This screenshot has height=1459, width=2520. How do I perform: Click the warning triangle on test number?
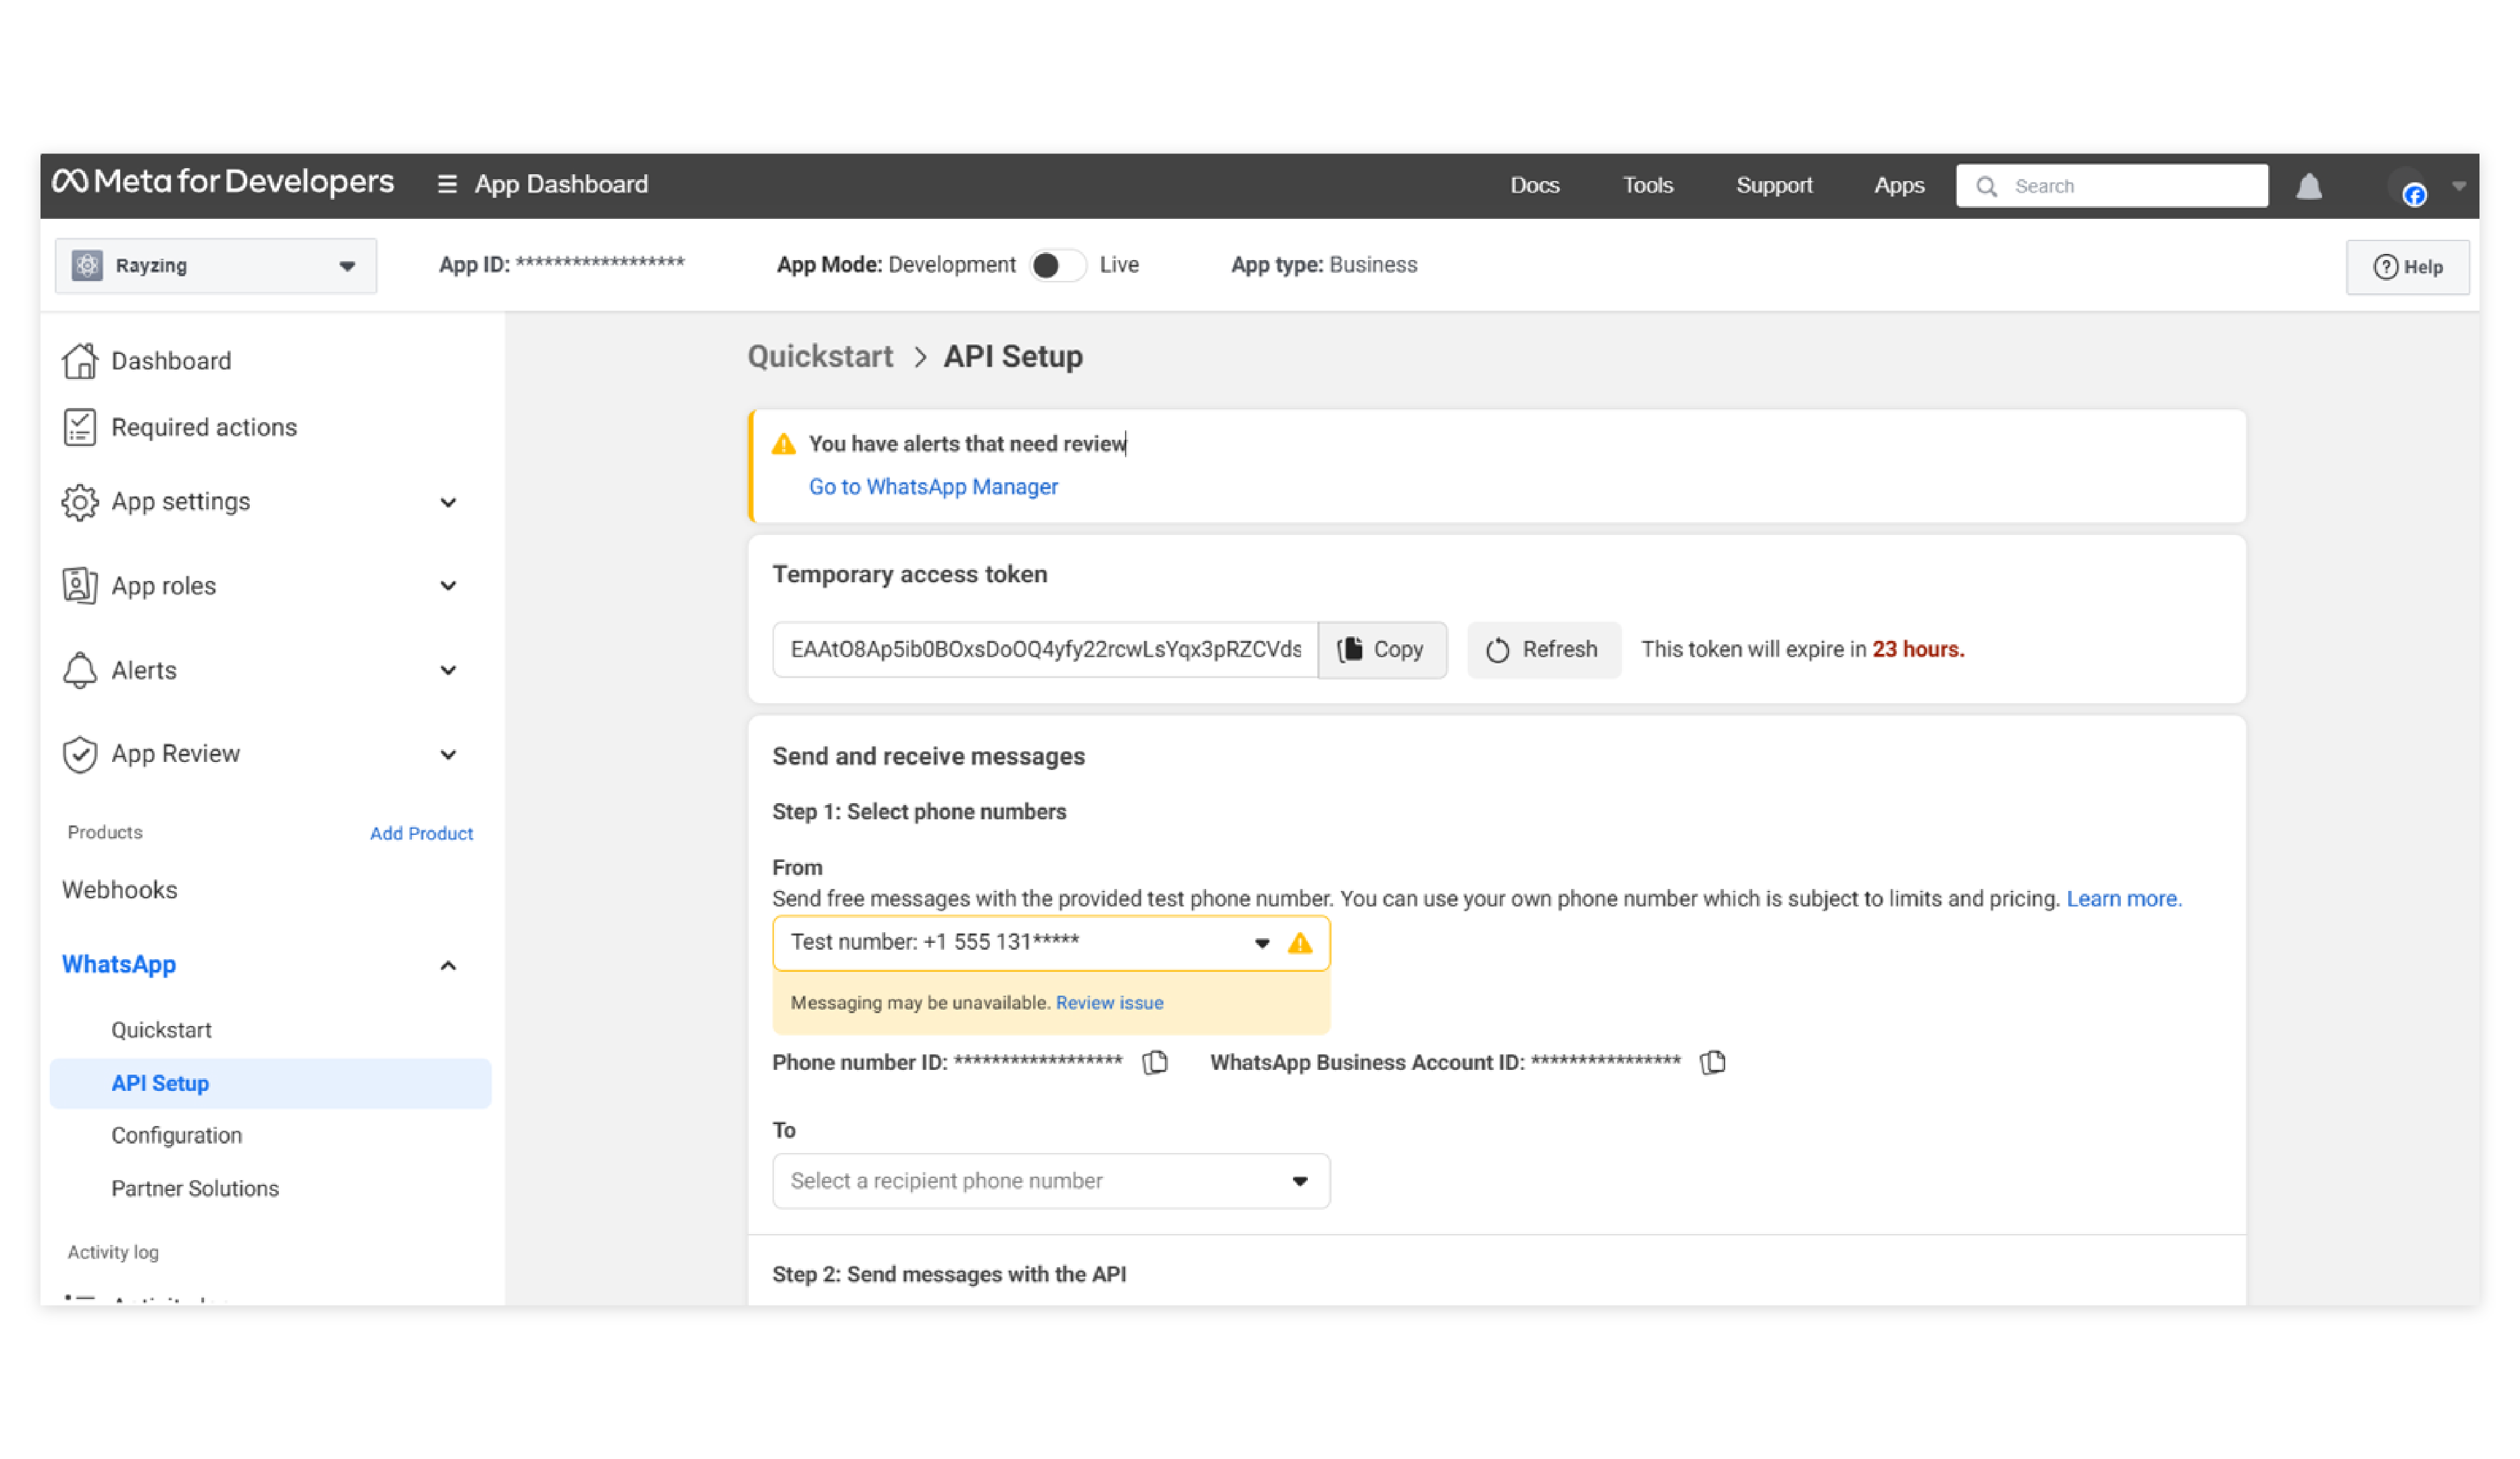tap(1299, 943)
